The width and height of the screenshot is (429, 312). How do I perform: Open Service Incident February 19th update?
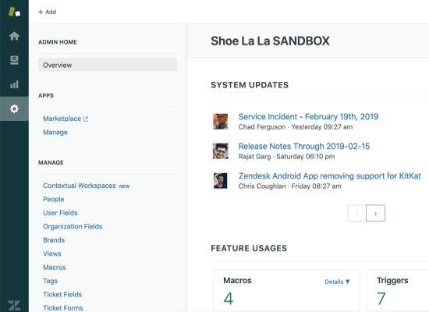pyautogui.click(x=308, y=116)
